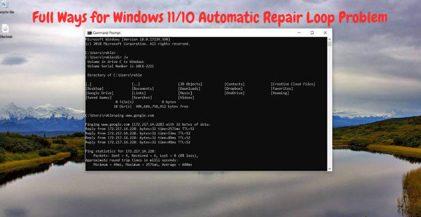Click the "18 Dir(s)" bytes free line
The height and width of the screenshot is (217, 421).
tap(150, 106)
